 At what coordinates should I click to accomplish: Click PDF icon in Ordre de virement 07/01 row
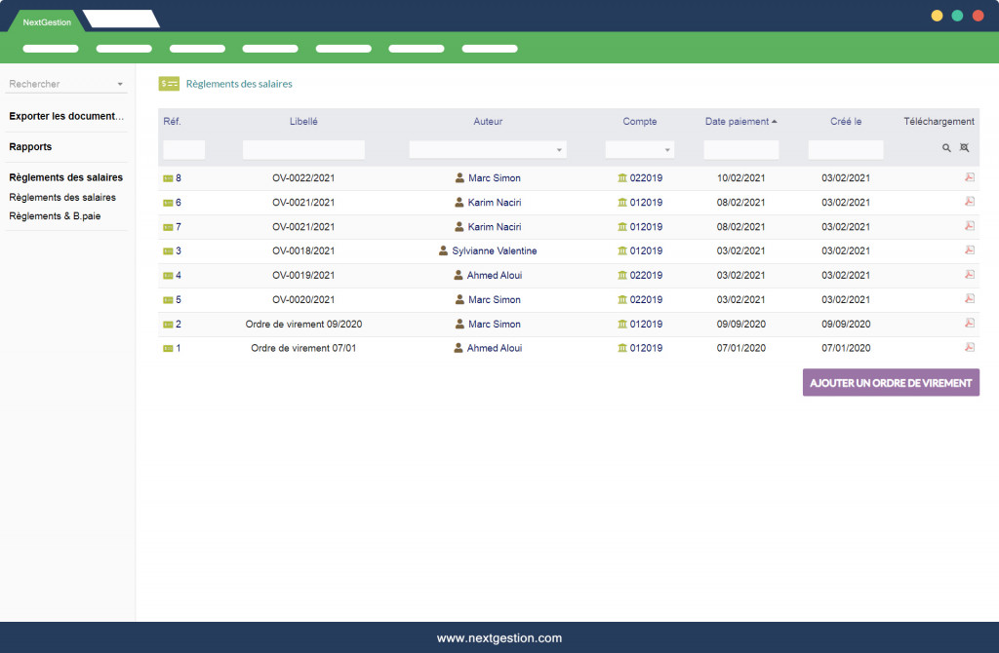click(x=970, y=347)
